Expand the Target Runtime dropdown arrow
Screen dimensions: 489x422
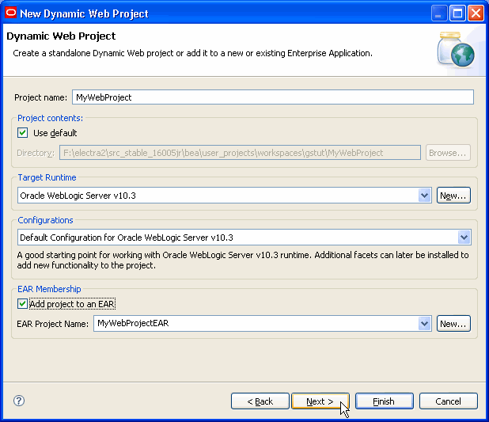point(424,196)
